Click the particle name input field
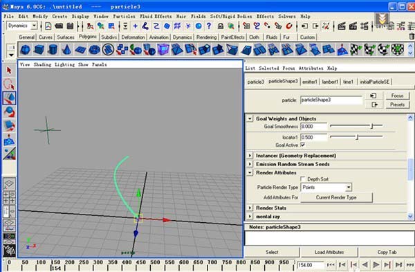This screenshot has height=272, width=415. pyautogui.click(x=331, y=100)
